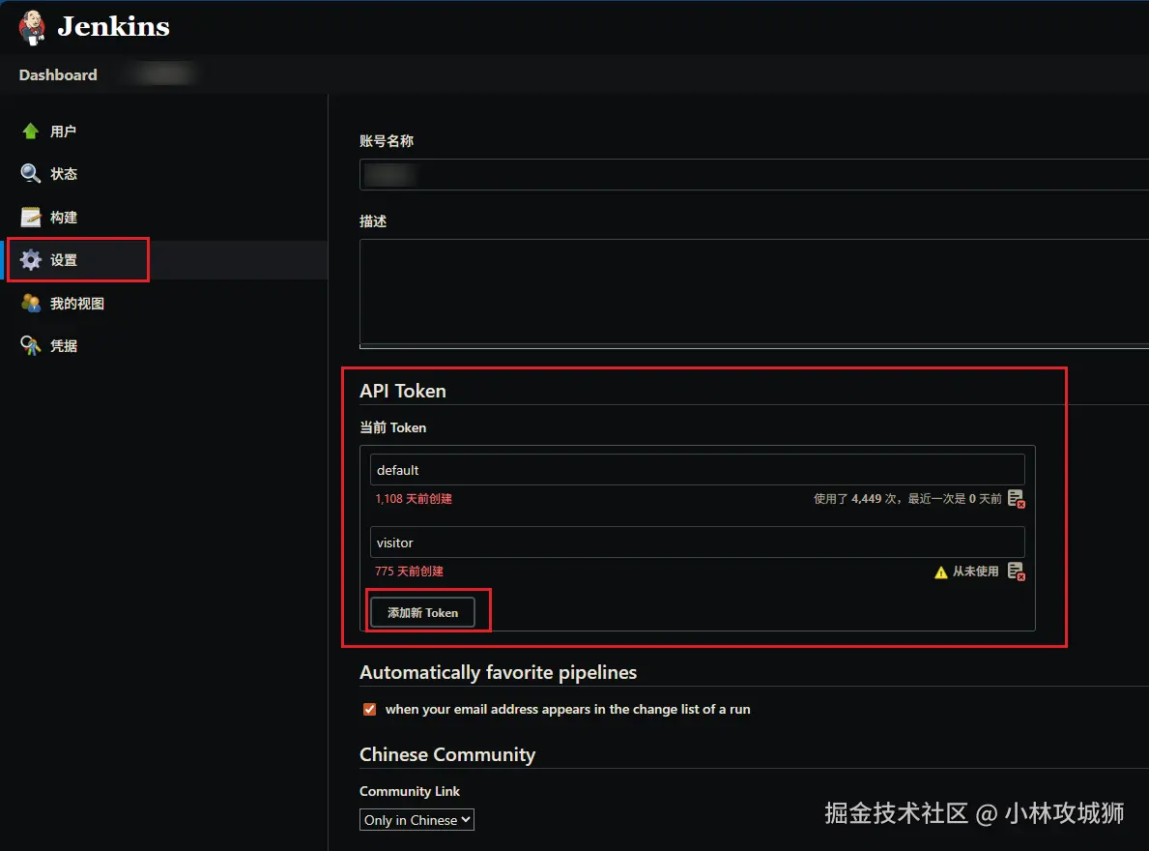Open the 状态 sidebar entry

click(x=64, y=174)
